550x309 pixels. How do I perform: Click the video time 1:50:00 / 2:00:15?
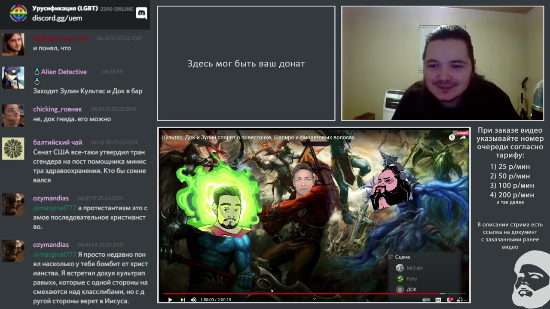tap(216, 300)
